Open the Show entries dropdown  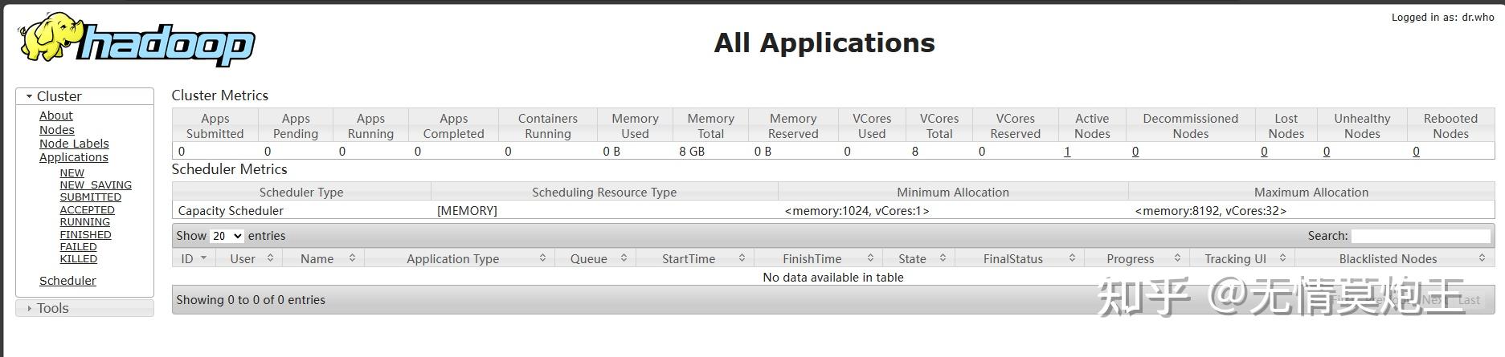tap(226, 236)
